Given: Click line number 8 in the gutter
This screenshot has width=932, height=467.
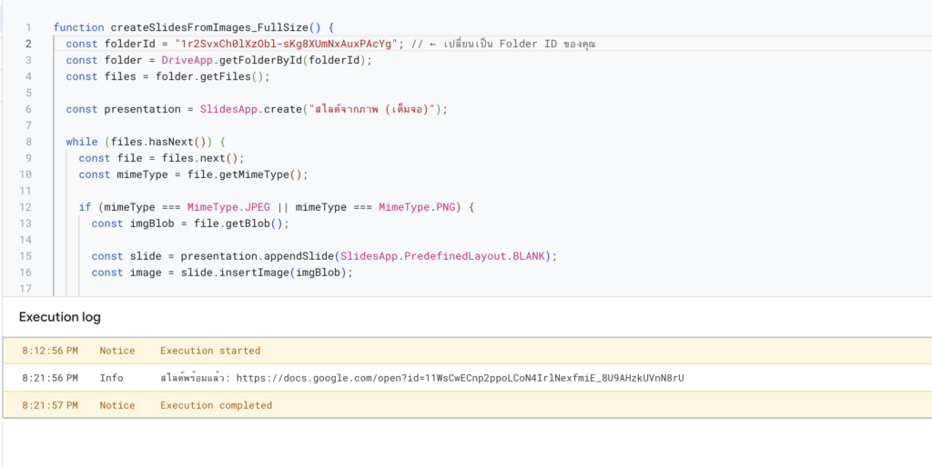Looking at the screenshot, I should click(28, 142).
